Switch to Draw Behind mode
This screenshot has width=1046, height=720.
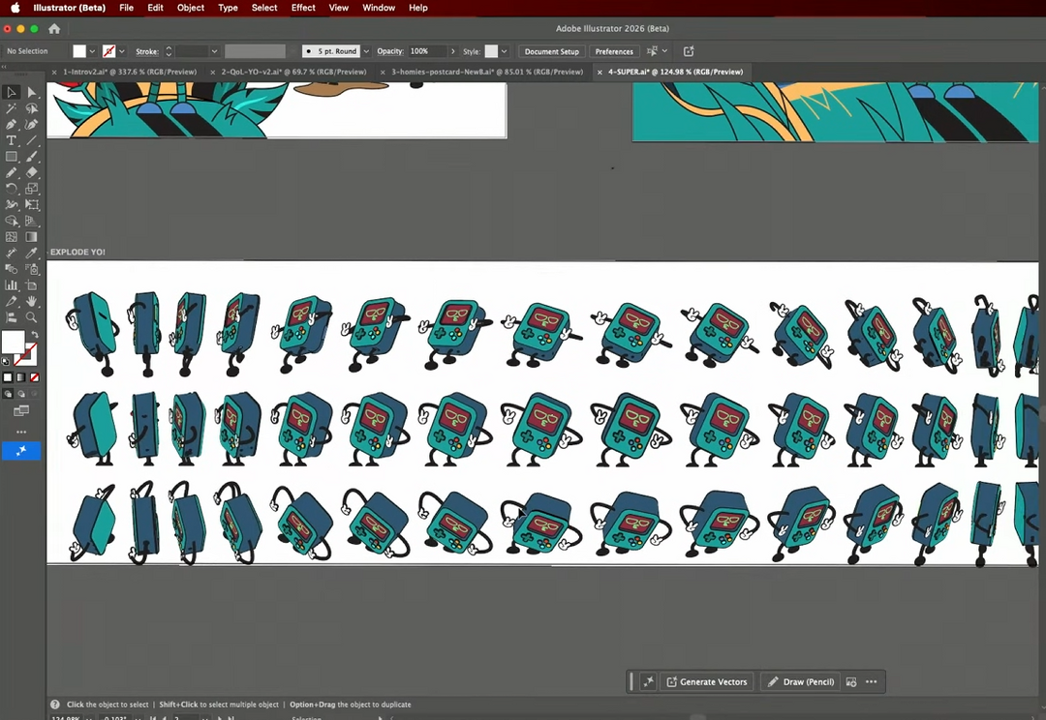20,394
